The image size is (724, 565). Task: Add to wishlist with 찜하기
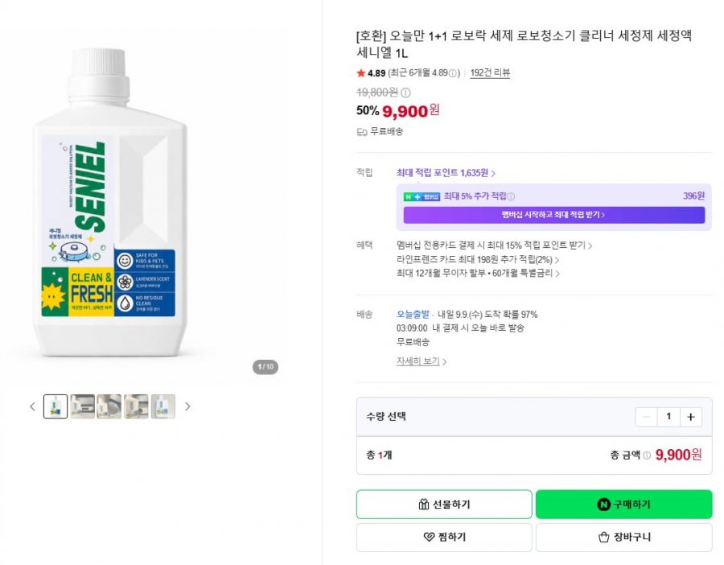coord(444,537)
